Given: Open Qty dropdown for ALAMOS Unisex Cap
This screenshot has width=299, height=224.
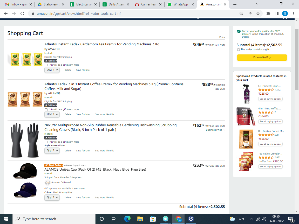Looking at the screenshot, I should tap(52, 198).
